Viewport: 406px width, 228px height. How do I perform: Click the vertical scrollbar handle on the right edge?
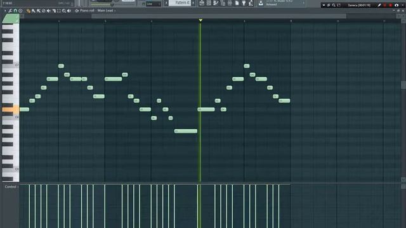pos(403,85)
